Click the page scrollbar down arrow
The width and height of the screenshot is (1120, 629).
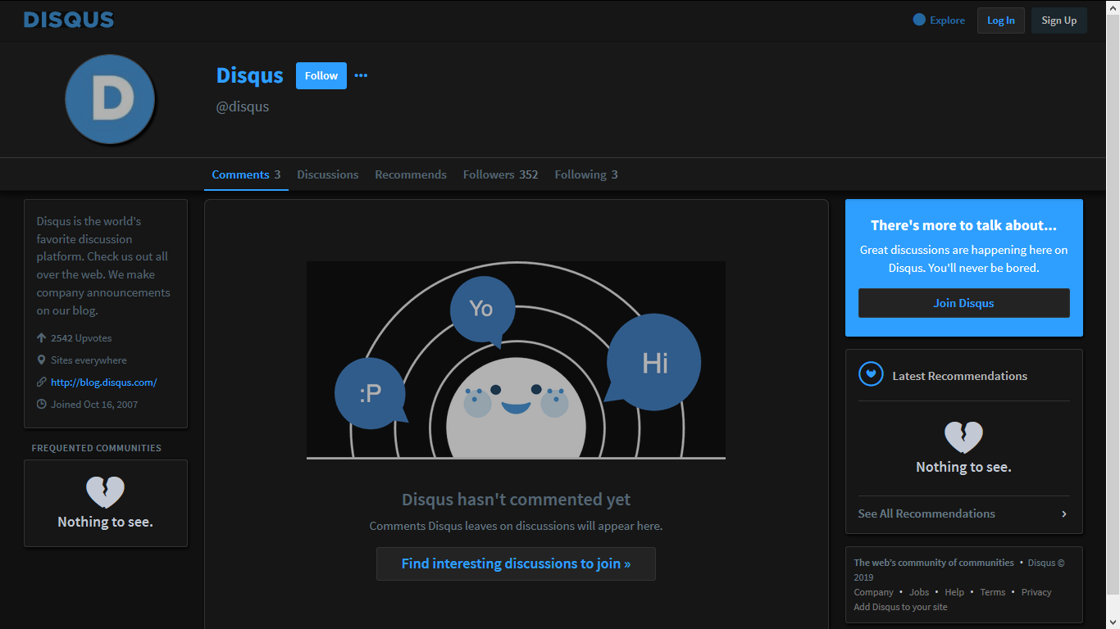pyautogui.click(x=1114, y=623)
